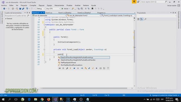Collapse the namespace uso_de_datareader block

[44, 25]
